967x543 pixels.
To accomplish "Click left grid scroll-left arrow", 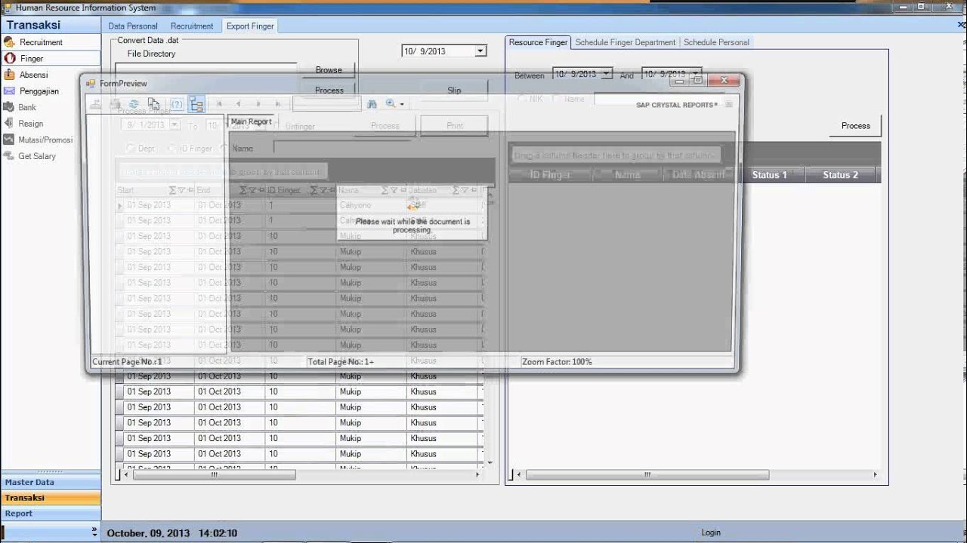I will 125,475.
